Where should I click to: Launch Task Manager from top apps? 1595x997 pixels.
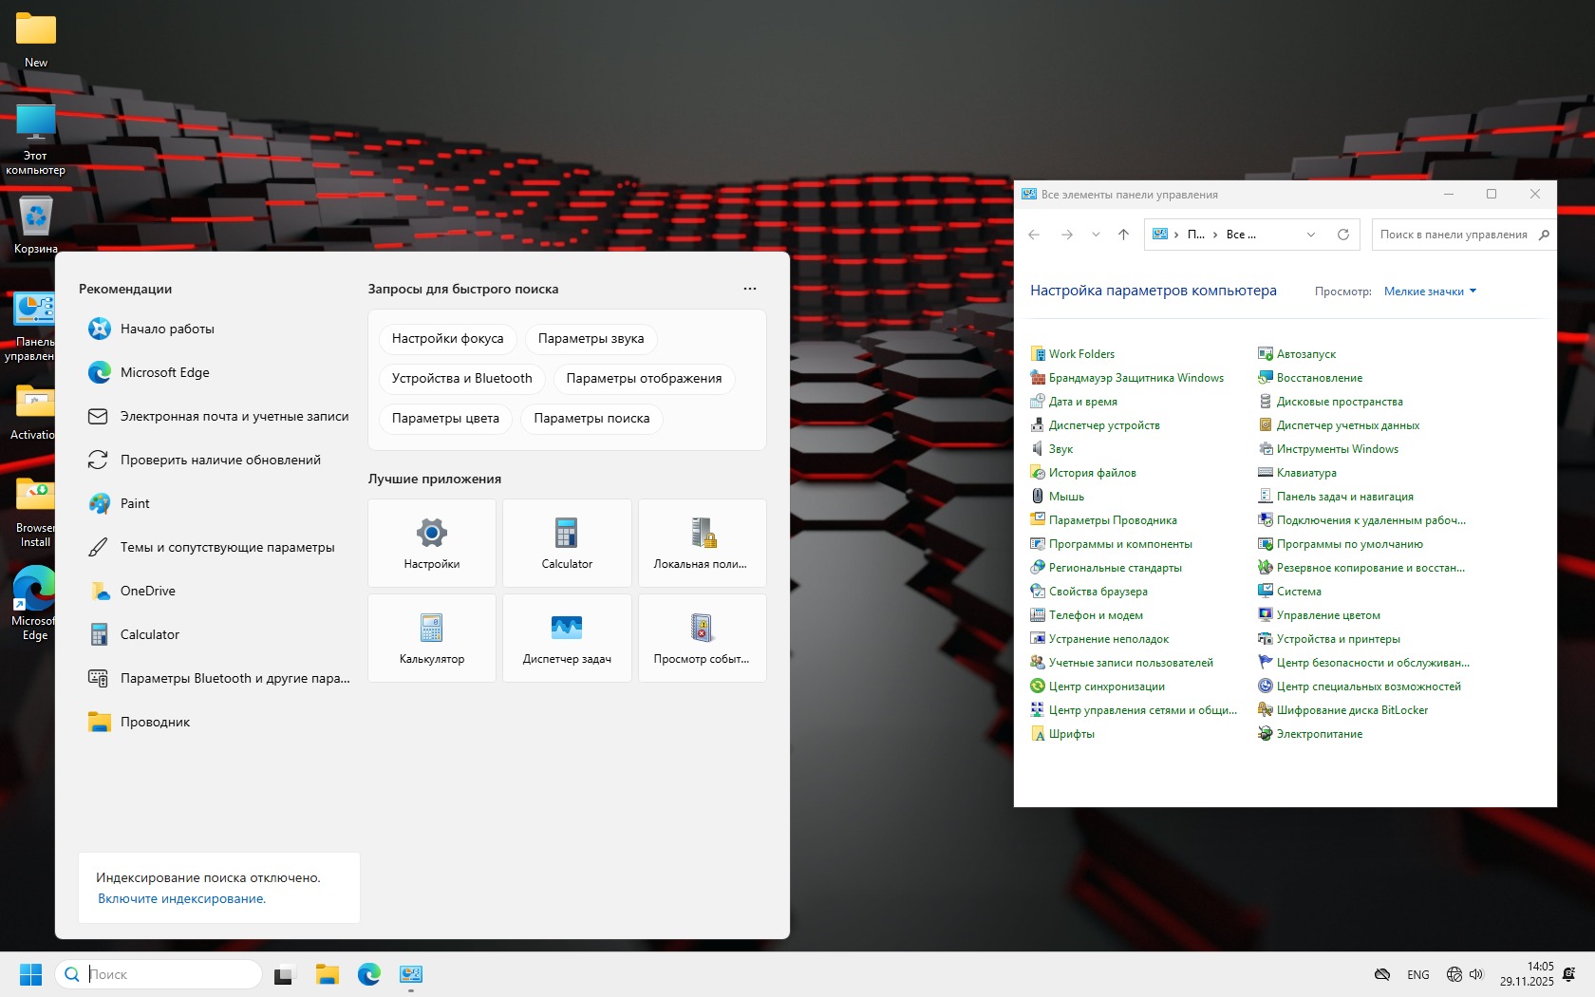(567, 637)
